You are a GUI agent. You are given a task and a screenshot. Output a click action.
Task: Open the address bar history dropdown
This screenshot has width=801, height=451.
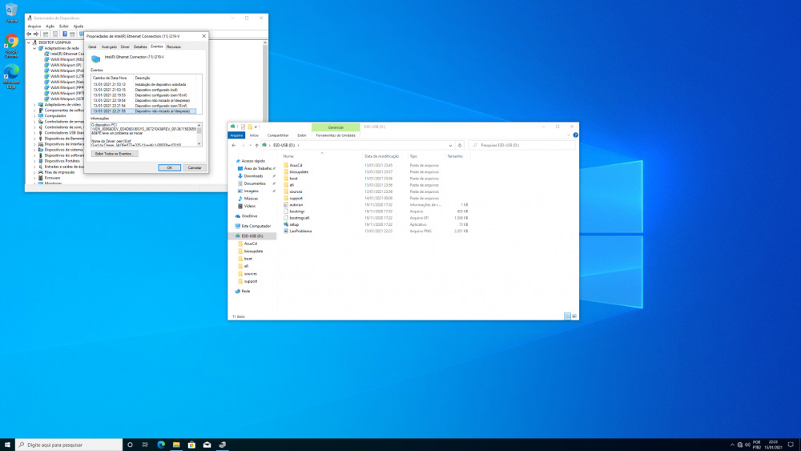[x=449, y=145]
